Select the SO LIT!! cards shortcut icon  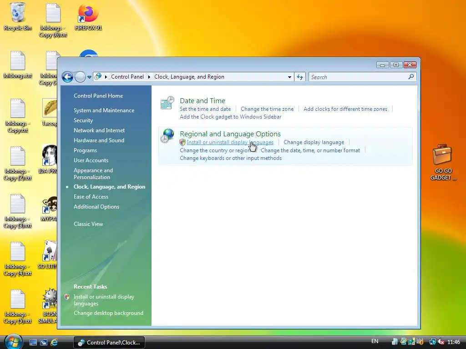click(x=47, y=254)
